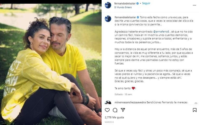The width and height of the screenshot is (199, 125).
Task: Save post with bookmark icon
Action: (195, 110)
